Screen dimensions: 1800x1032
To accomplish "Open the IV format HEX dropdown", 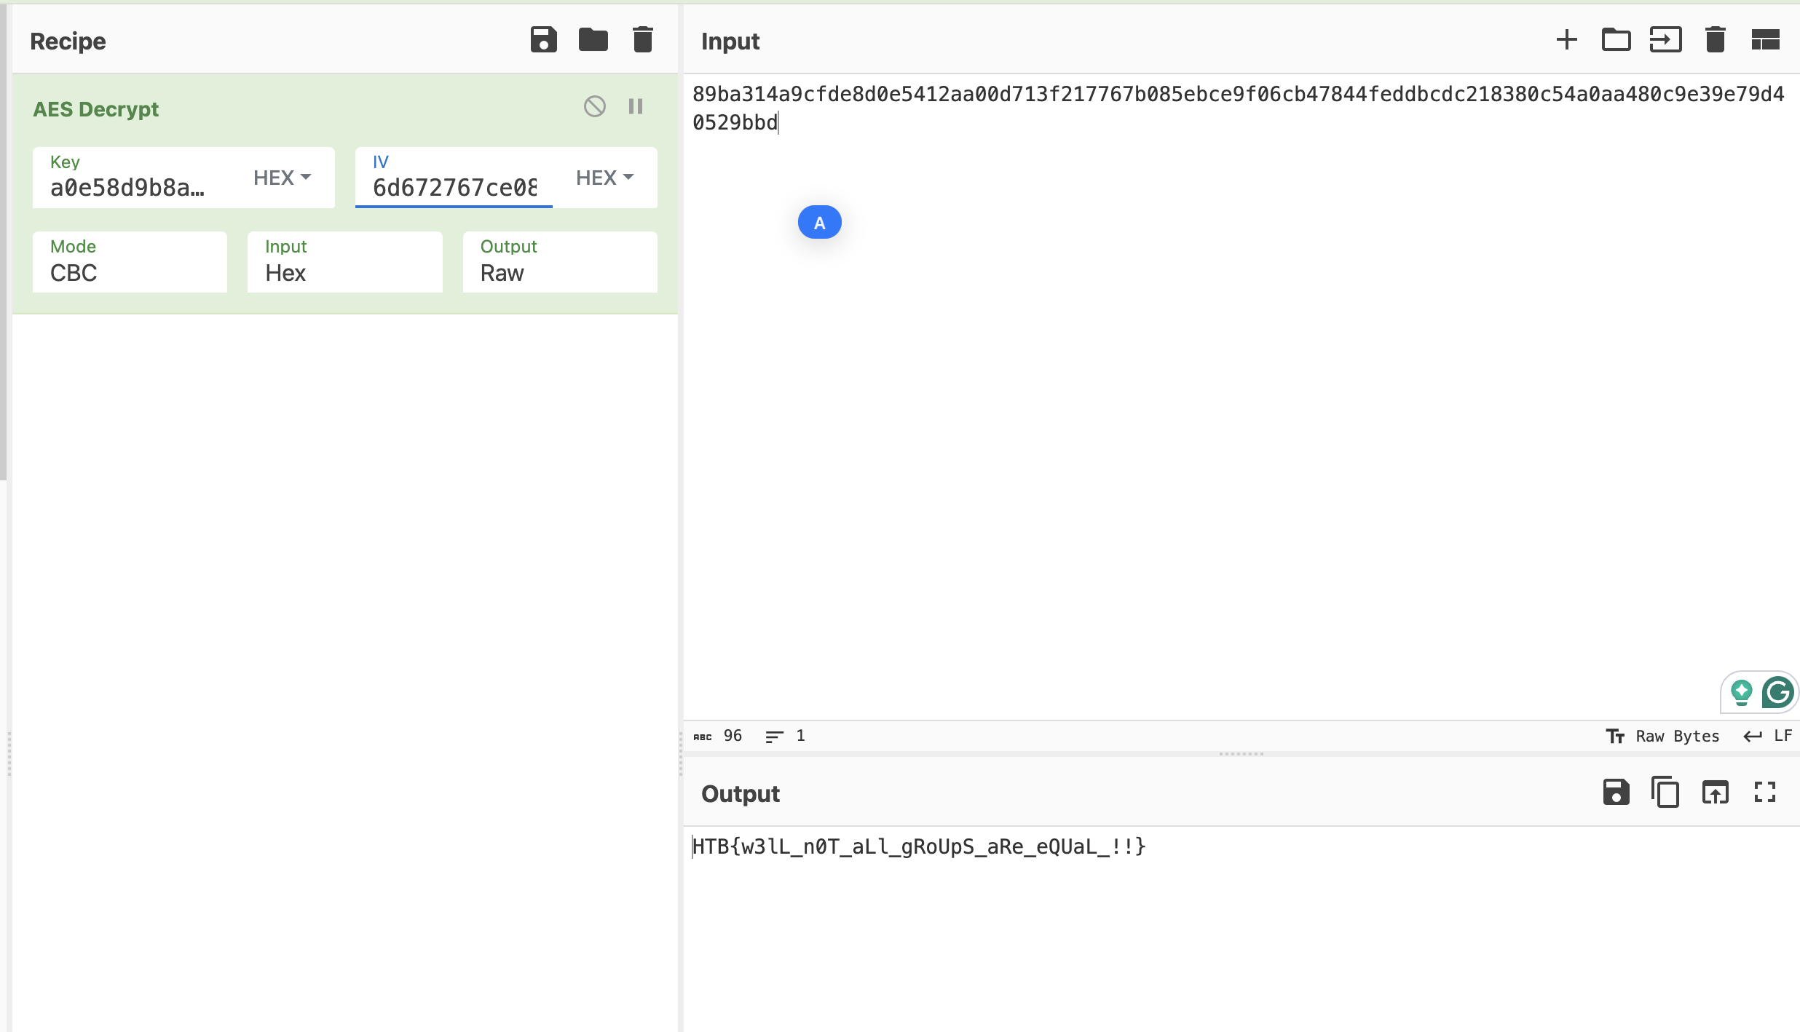I will coord(605,178).
